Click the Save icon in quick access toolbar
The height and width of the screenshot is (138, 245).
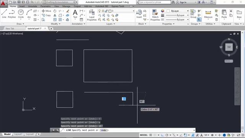tap(19, 2)
